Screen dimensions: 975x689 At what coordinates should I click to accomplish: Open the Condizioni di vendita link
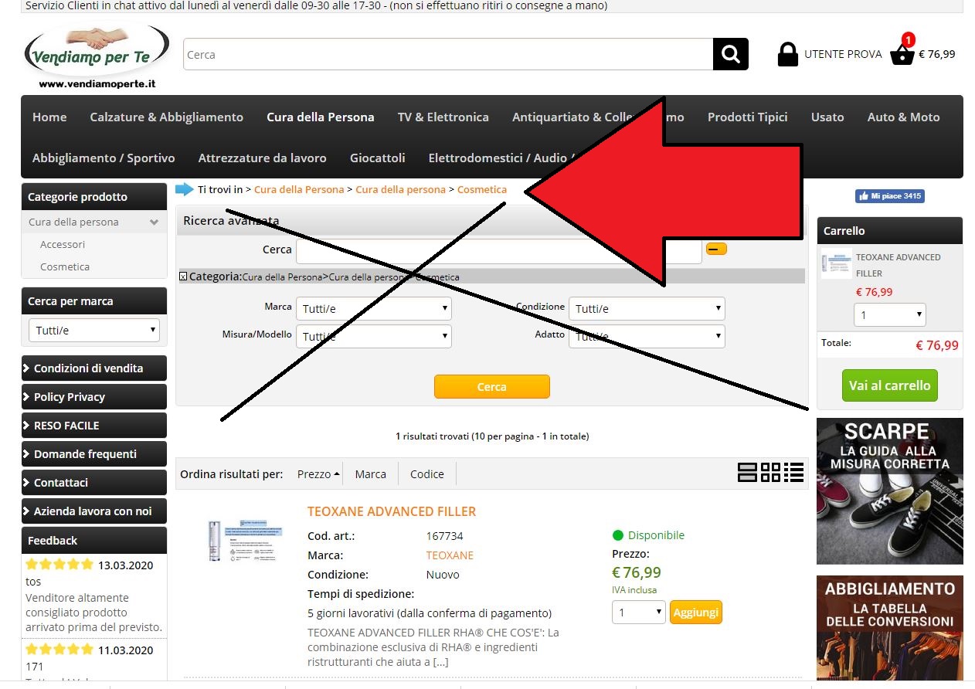point(93,368)
